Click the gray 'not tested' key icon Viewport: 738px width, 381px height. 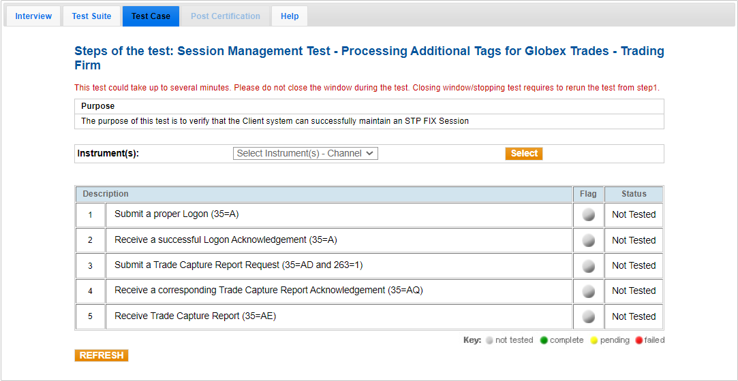489,340
